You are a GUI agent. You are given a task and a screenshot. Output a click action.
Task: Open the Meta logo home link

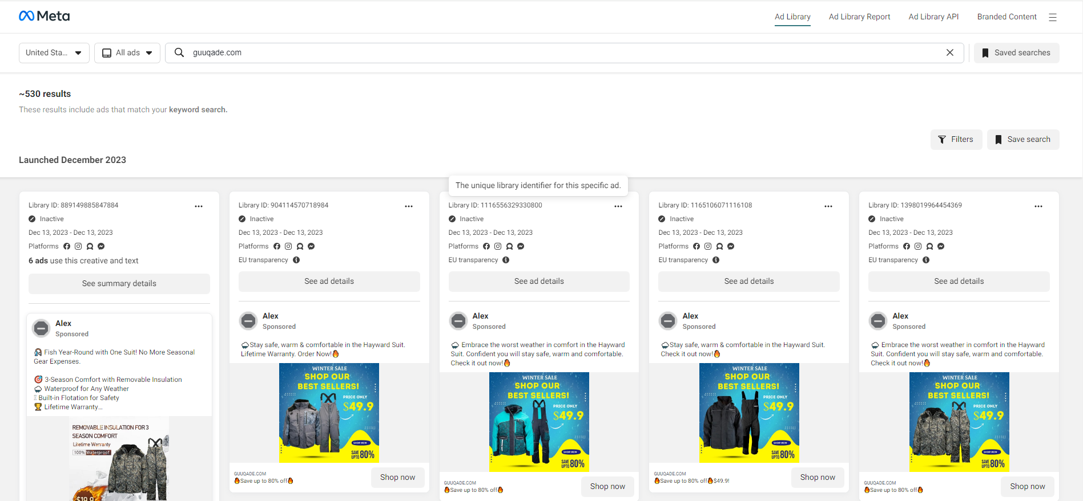[44, 16]
